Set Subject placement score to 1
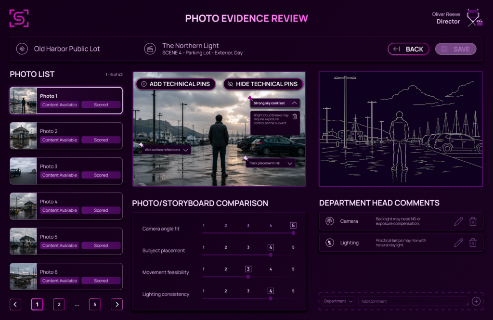Screen dimensions: 493x320 pos(204,247)
